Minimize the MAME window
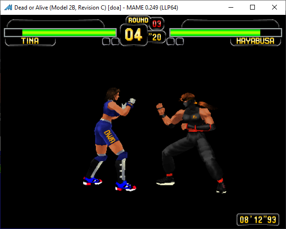 [231, 8]
